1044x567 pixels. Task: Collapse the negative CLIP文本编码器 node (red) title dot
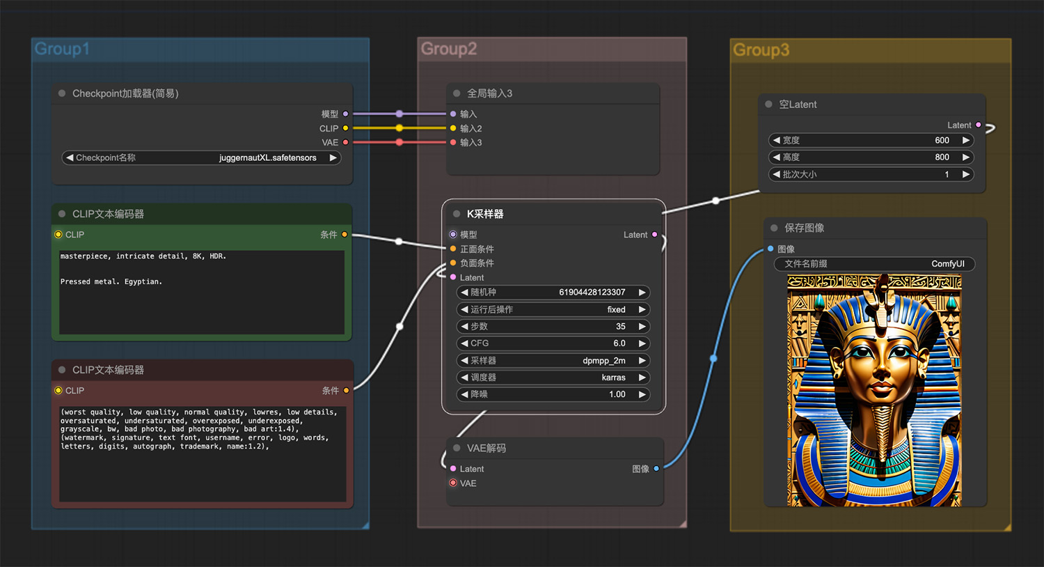pos(62,370)
